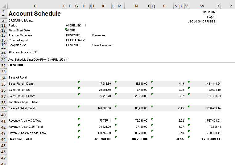The image size is (235, 165).
Task: Select the 79,884.40 amount cell
Action: click(105, 90)
